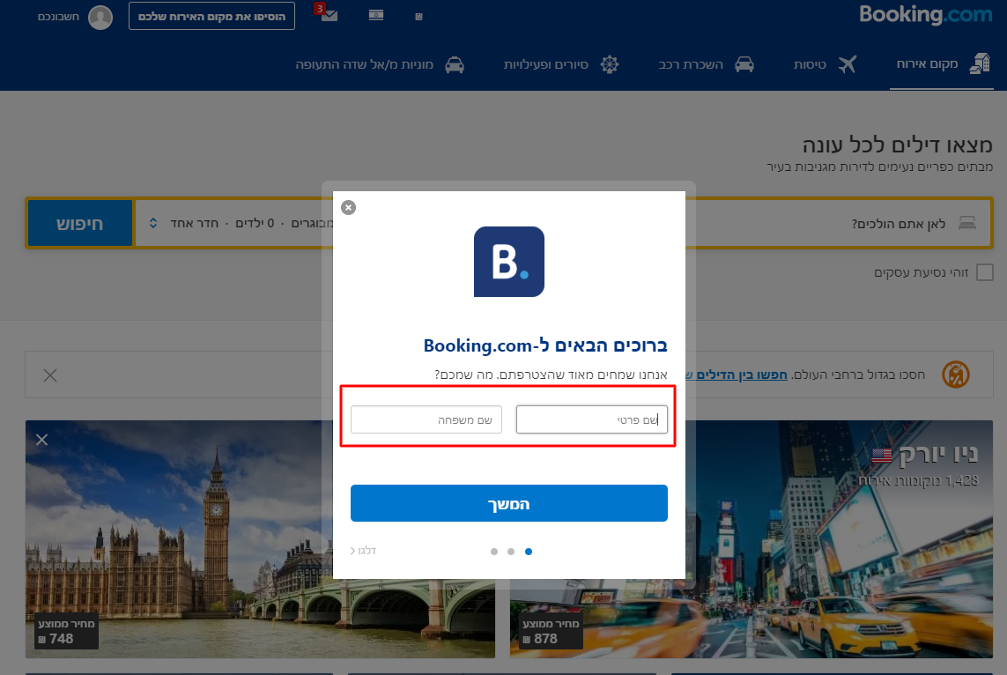Click the accommodation building icon
1007x675 pixels.
coord(980,63)
